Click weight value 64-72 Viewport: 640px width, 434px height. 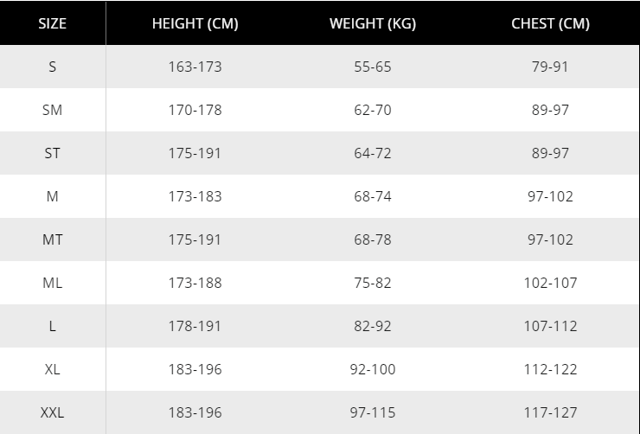[373, 153]
